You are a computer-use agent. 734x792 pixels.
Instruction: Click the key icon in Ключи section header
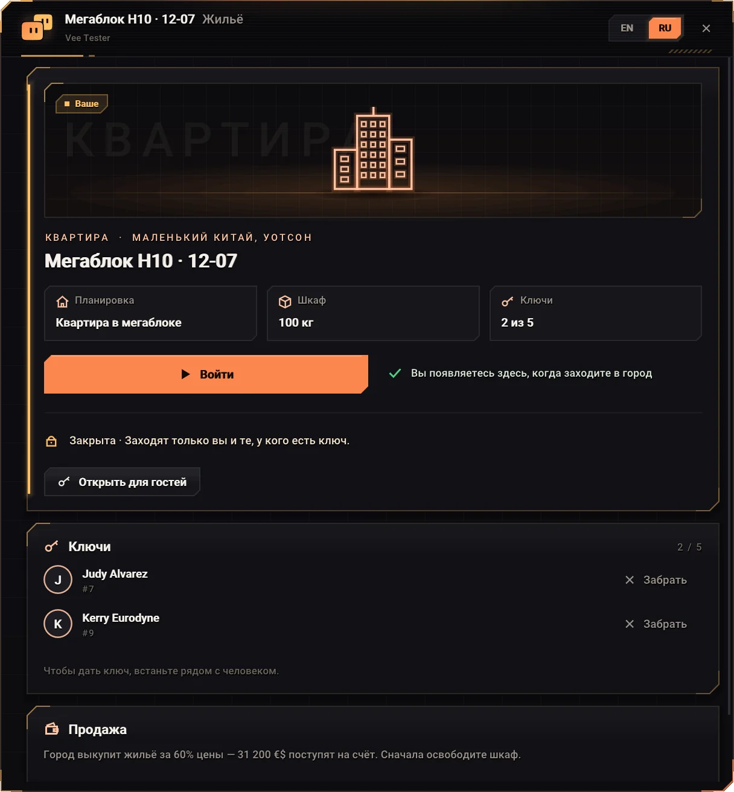(x=52, y=546)
